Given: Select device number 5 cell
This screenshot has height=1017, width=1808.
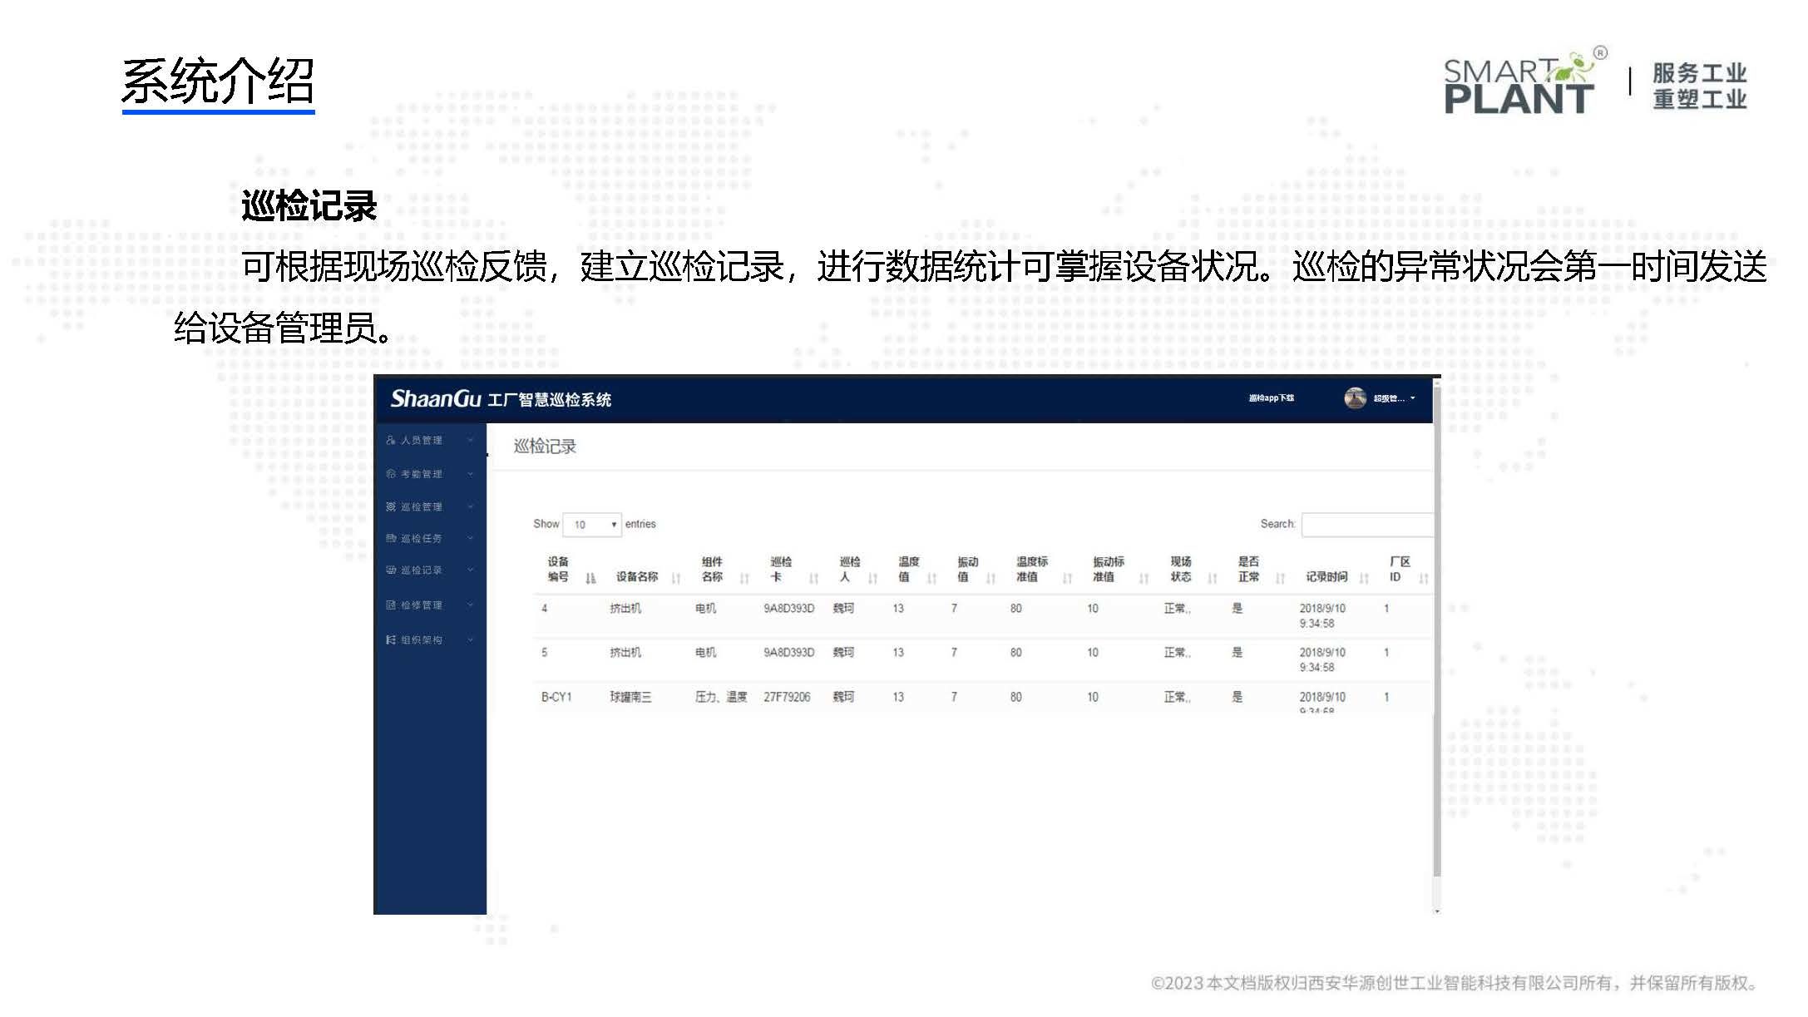Looking at the screenshot, I should tap(545, 653).
